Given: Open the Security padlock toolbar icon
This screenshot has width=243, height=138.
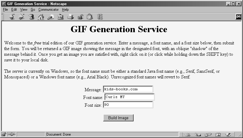Looking at the screenshot, I should click(x=80, y=17).
